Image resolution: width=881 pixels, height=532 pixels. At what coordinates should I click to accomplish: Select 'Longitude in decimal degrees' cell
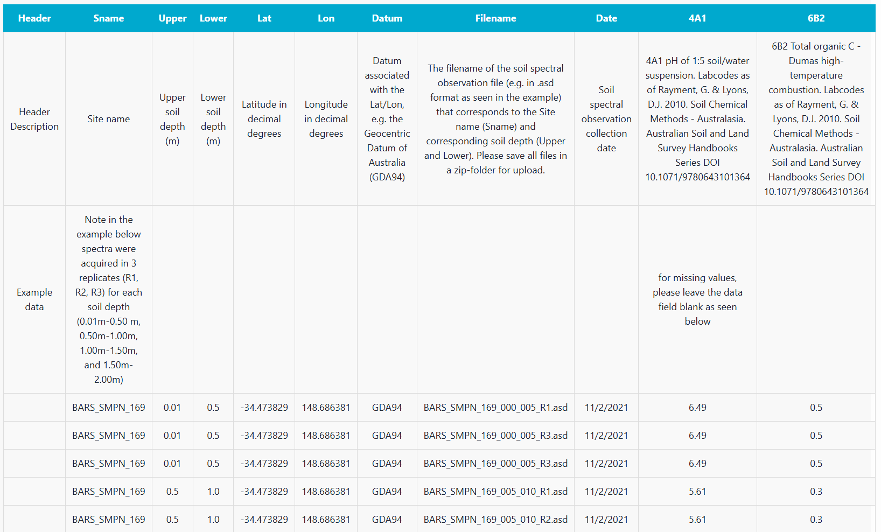click(326, 119)
